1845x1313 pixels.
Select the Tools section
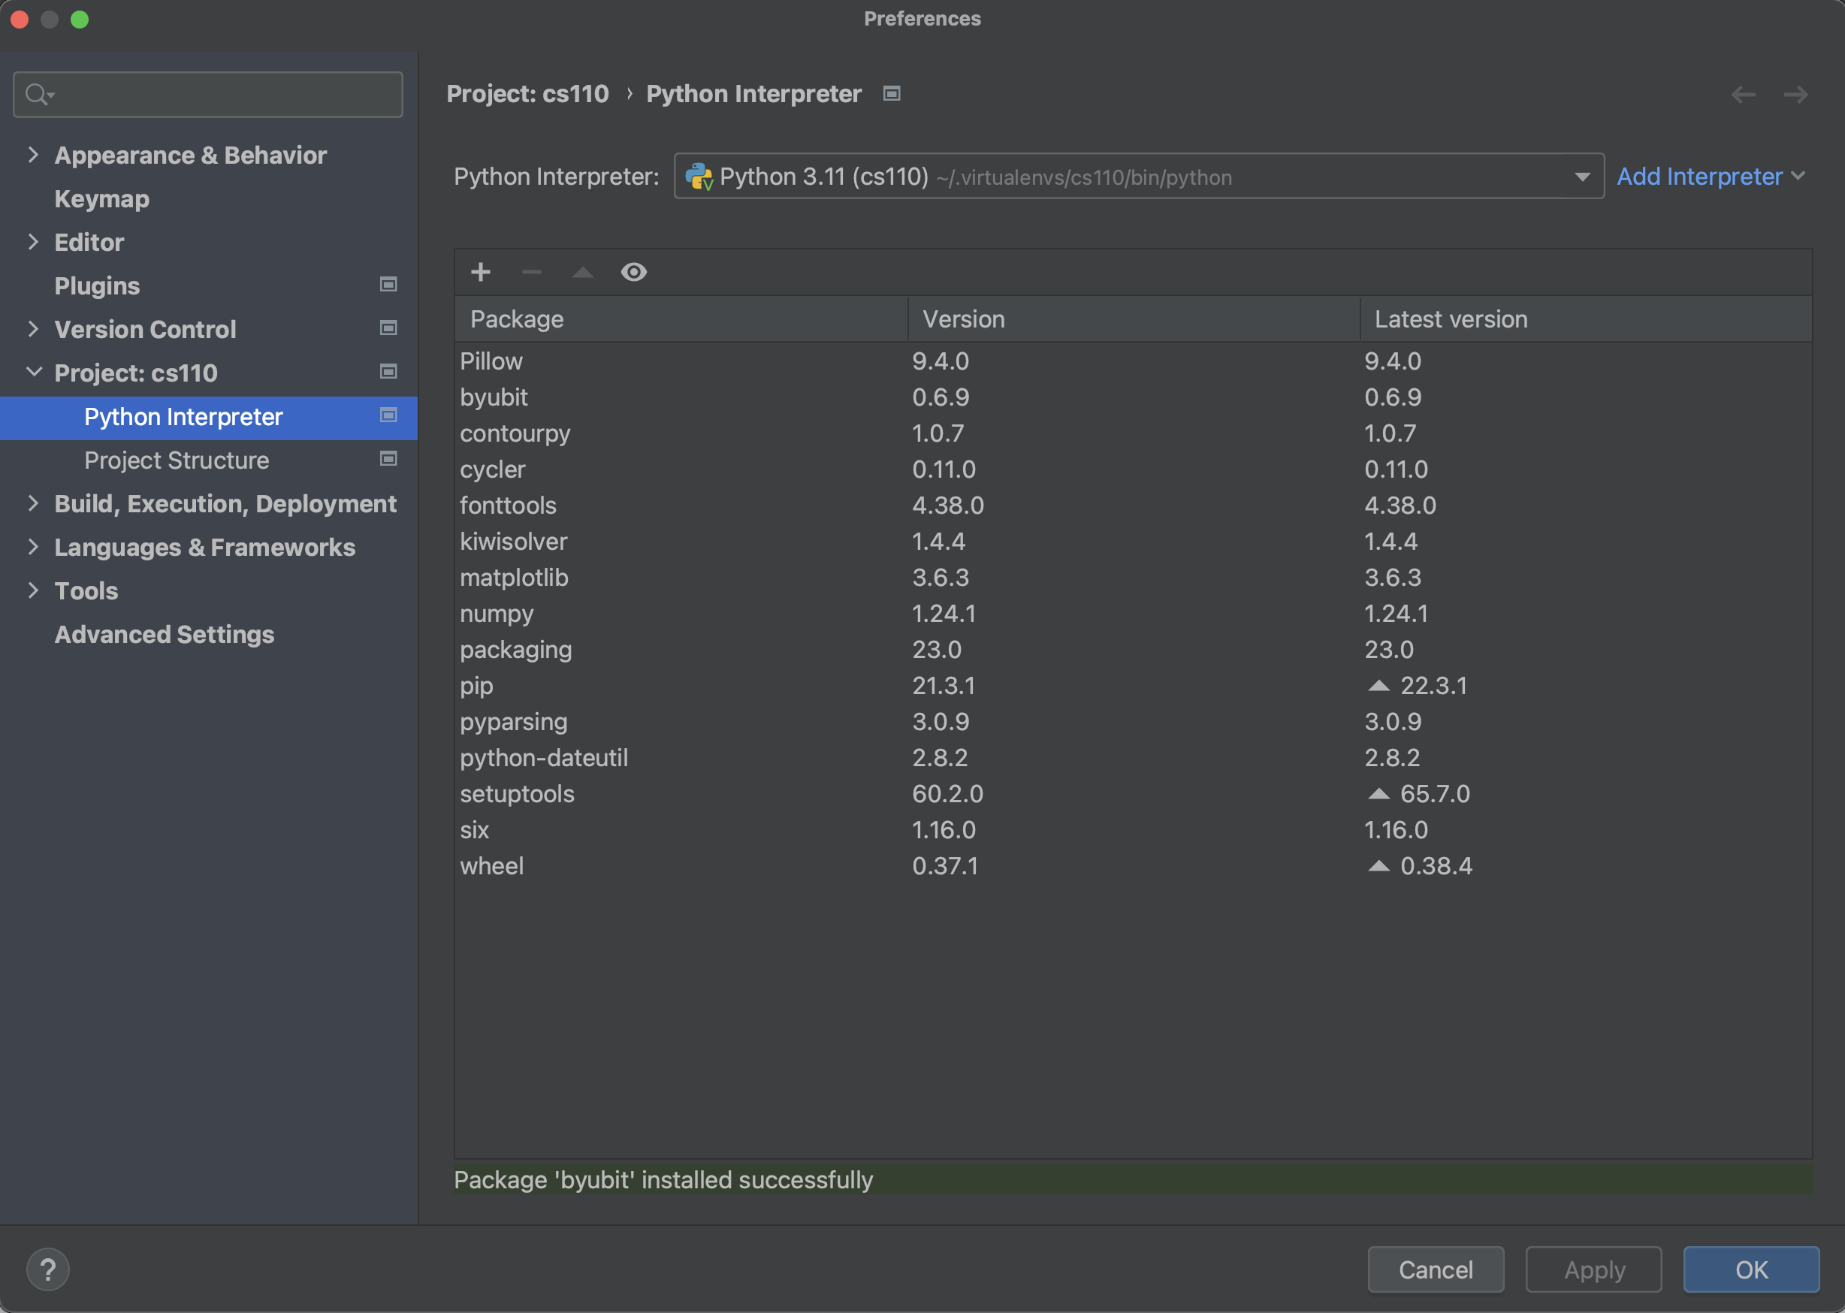click(84, 590)
